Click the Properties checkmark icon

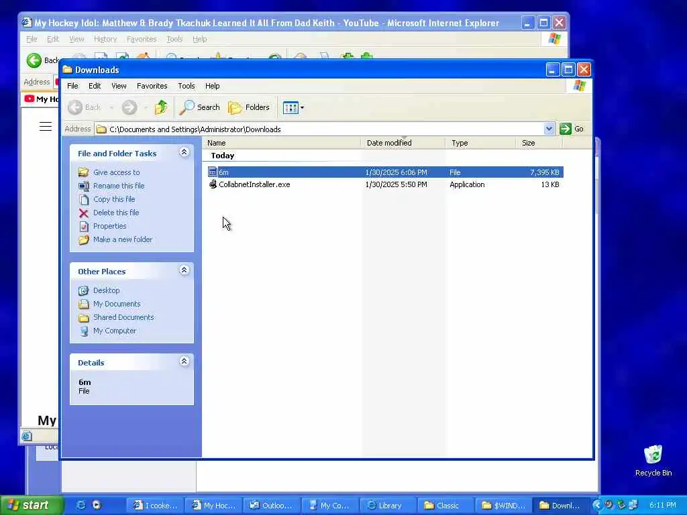84,227
